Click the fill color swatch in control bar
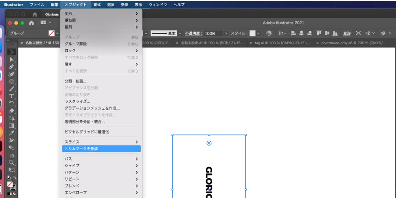The height and width of the screenshot is (198, 396). [x=52, y=33]
